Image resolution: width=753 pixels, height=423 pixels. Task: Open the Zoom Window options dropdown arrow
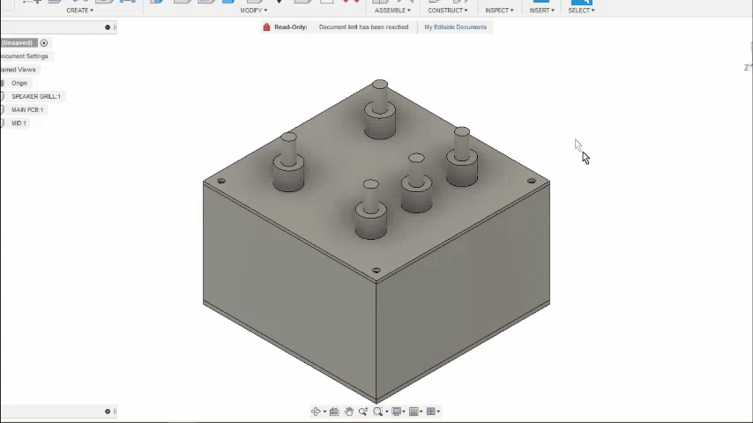point(387,412)
